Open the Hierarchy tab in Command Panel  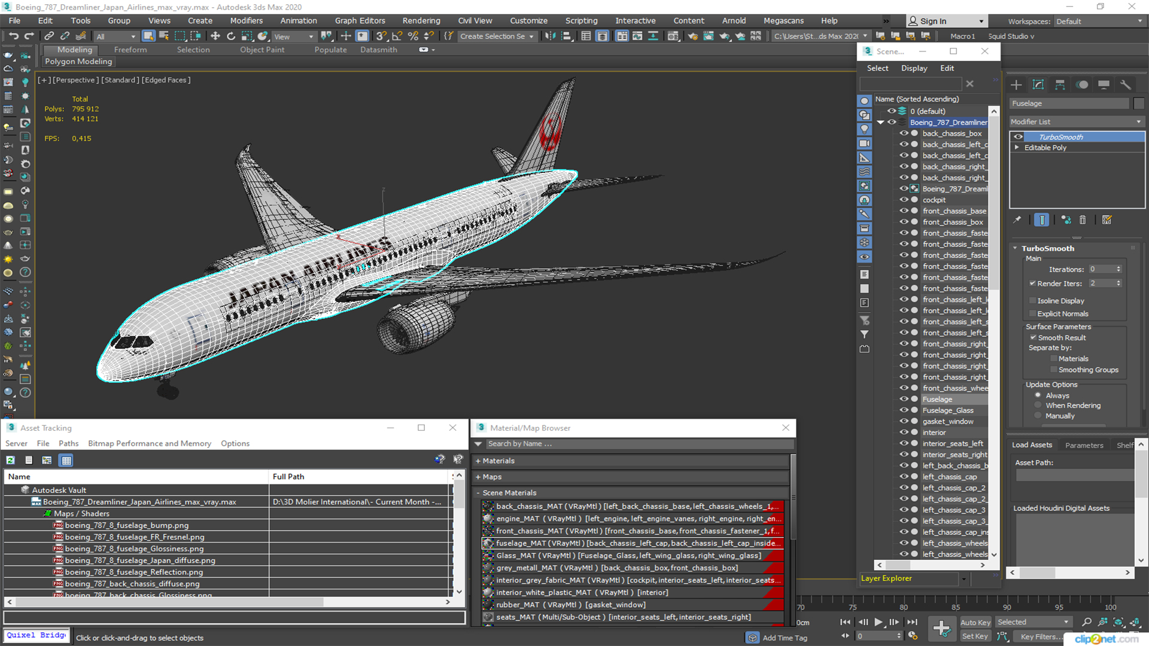pos(1060,85)
